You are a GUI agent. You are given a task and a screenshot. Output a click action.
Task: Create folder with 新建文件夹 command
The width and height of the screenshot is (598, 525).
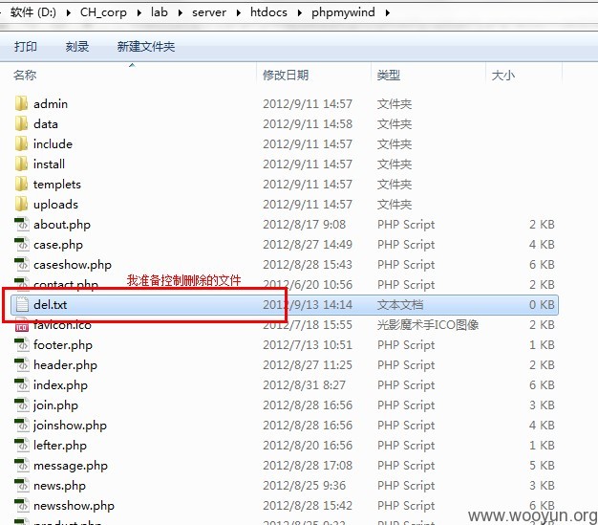pos(146,46)
